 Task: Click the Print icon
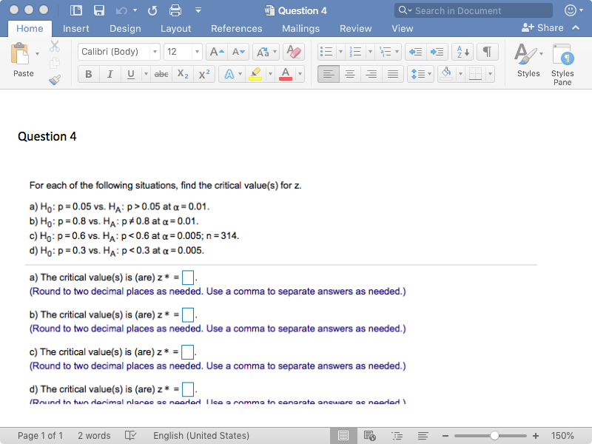coord(175,10)
